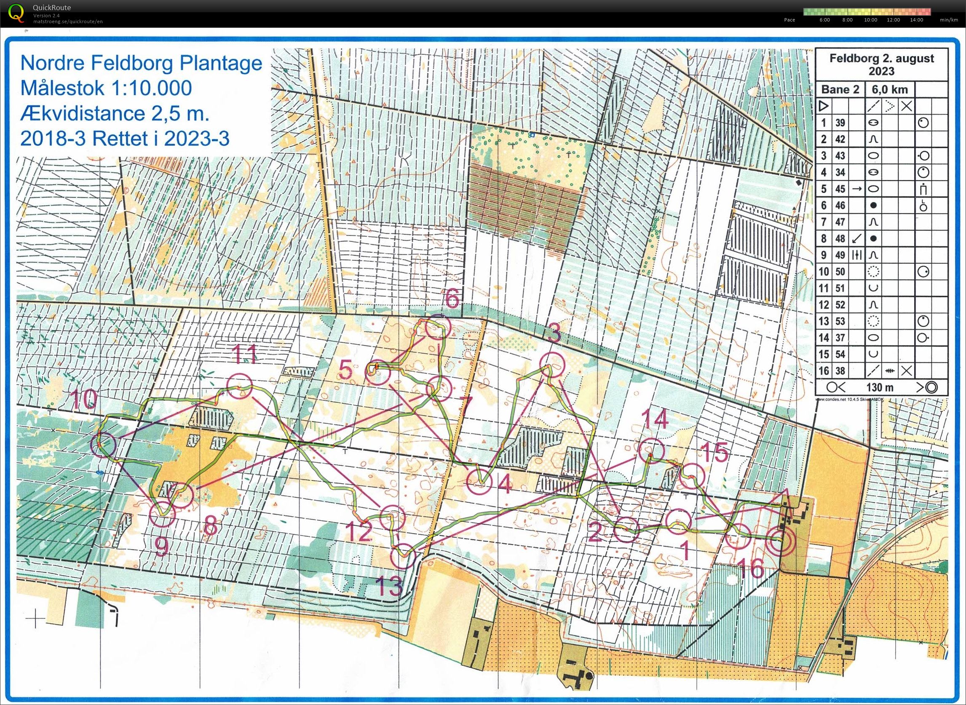Click the min/km unit label
Screen dimensions: 966x705
tap(948, 20)
